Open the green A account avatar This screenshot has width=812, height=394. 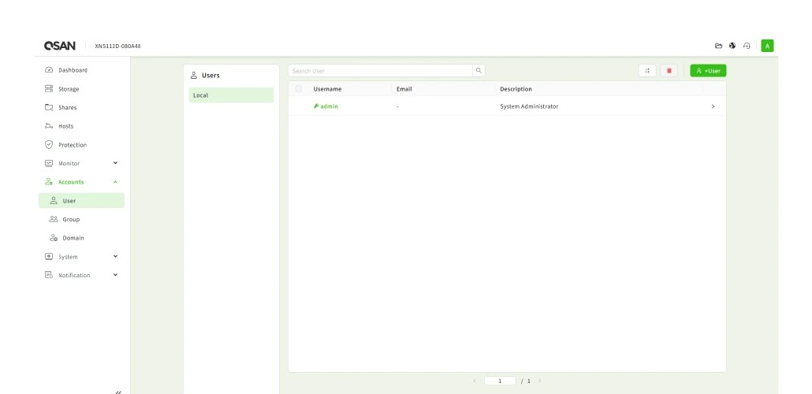(767, 46)
